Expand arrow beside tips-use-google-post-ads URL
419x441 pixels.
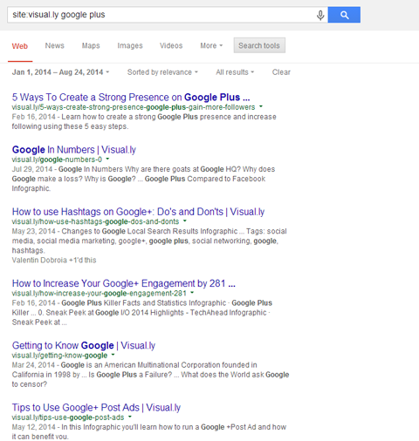click(130, 417)
